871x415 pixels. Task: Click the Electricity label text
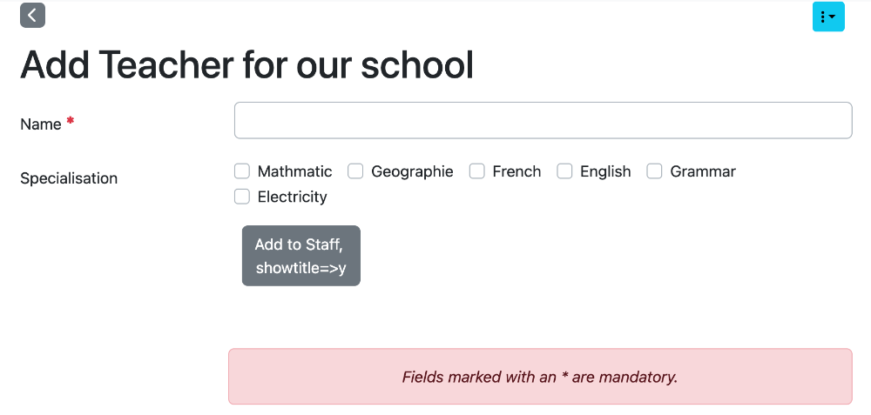(x=292, y=197)
